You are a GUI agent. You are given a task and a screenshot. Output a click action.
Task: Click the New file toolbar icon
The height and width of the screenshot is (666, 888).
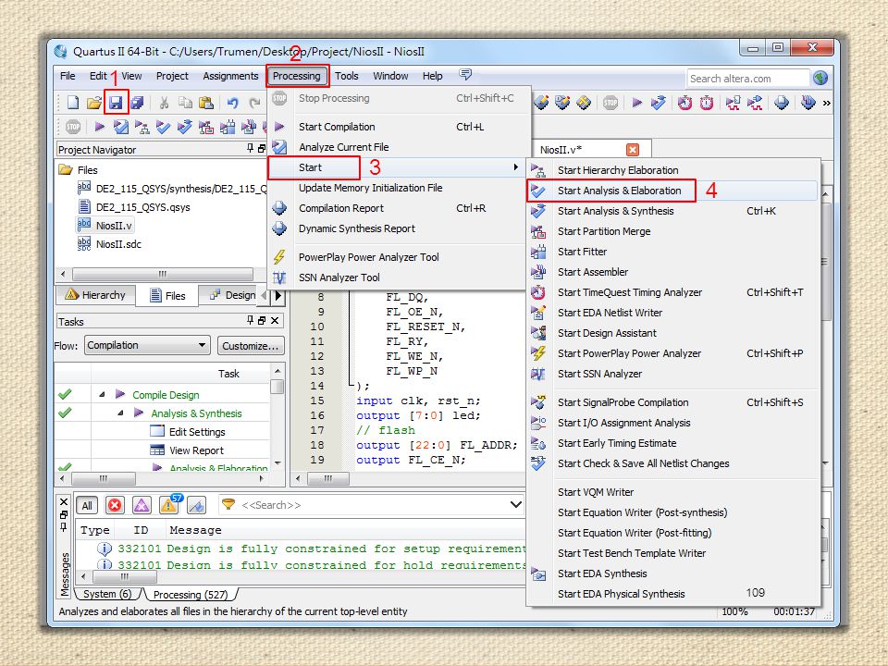pos(73,103)
